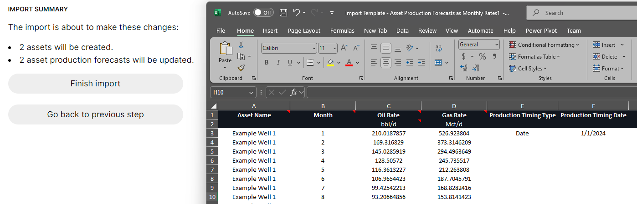
Task: Click Align Right icon
Action: 398,63
